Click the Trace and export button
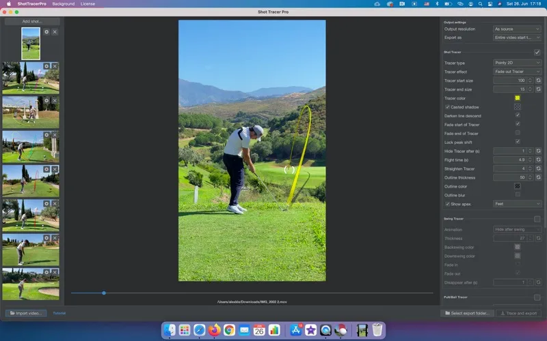The image size is (547, 341). point(519,313)
